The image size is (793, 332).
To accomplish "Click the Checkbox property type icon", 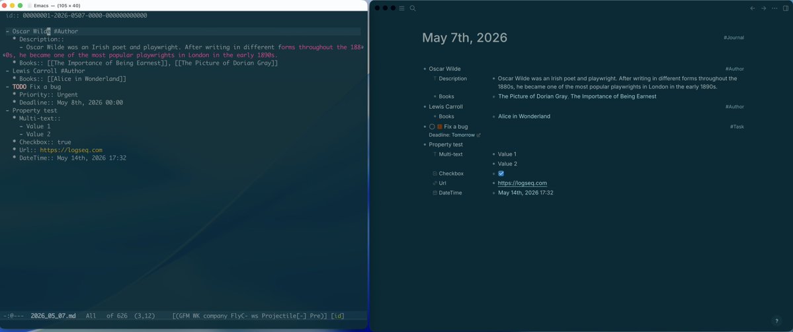I will tap(435, 174).
